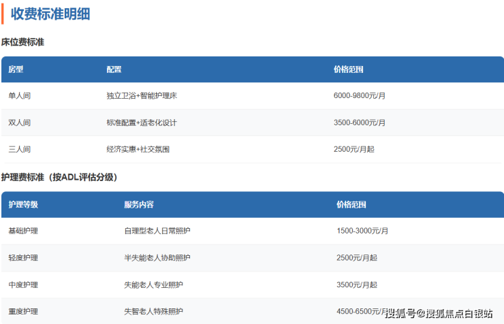Select the 床位费标准 section heading
504x324 pixels.
coord(22,42)
